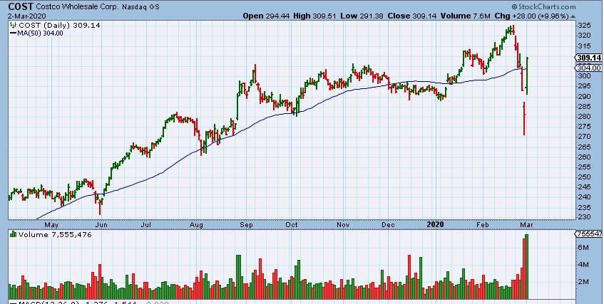Click the COST ticker symbol heading
Screen dimensions: 604x304
click(x=21, y=6)
